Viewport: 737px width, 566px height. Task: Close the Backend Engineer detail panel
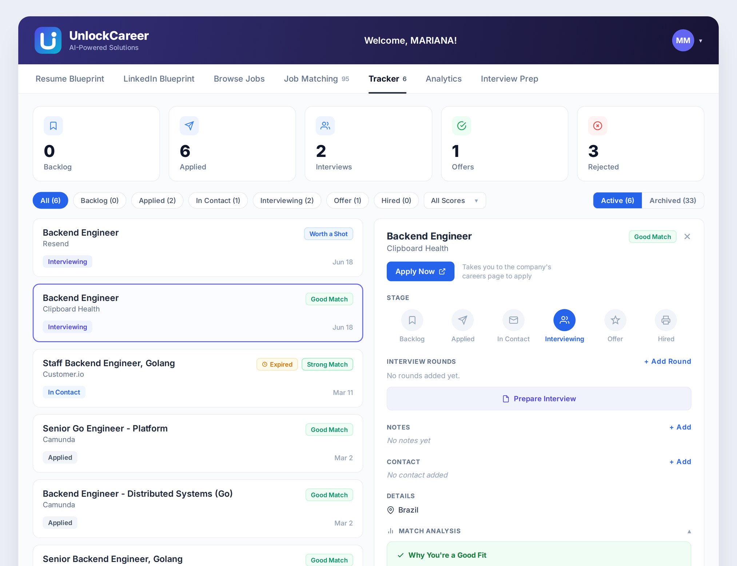[687, 236]
